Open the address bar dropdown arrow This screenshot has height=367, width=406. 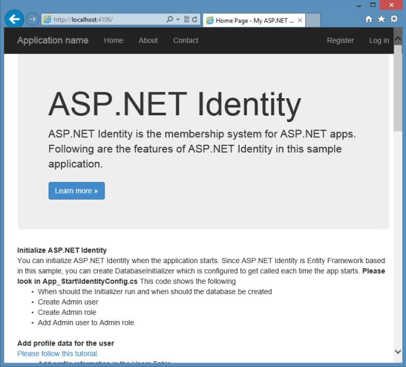coord(178,20)
